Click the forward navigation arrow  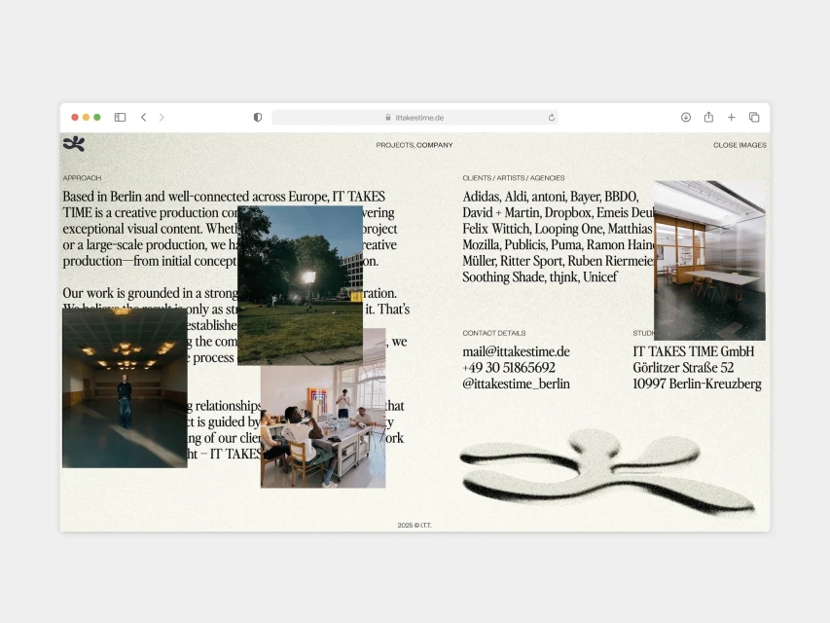pos(162,117)
